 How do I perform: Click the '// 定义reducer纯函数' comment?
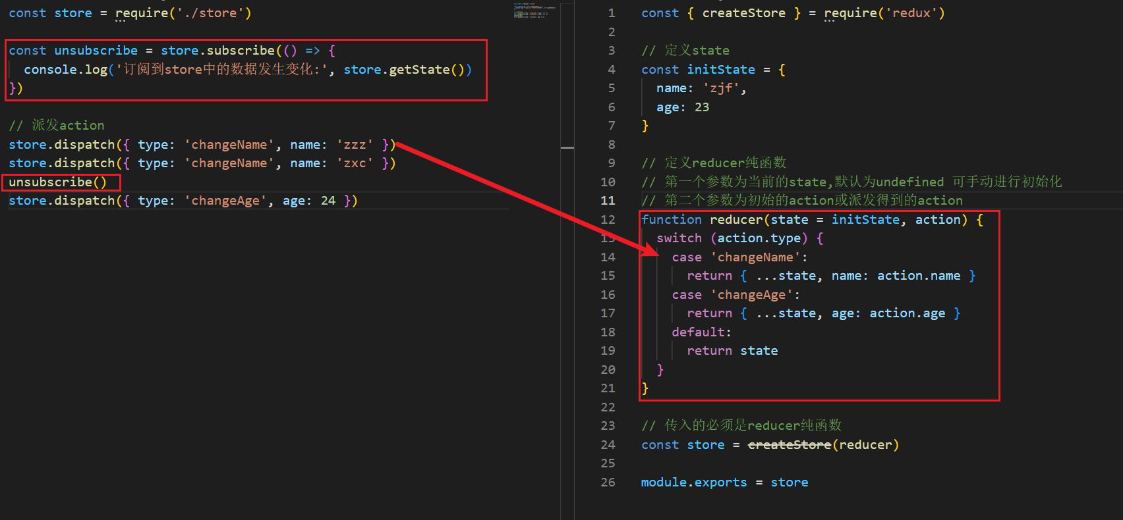click(x=714, y=163)
